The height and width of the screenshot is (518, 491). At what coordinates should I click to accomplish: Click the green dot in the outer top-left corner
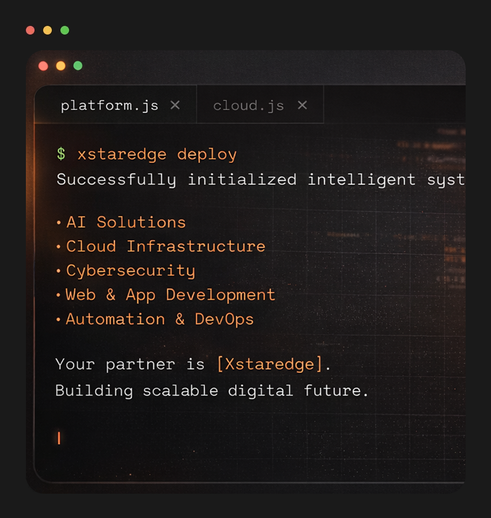(x=65, y=30)
